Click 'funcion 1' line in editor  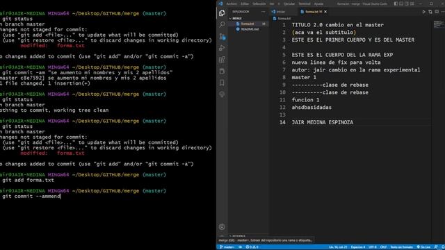click(x=305, y=100)
